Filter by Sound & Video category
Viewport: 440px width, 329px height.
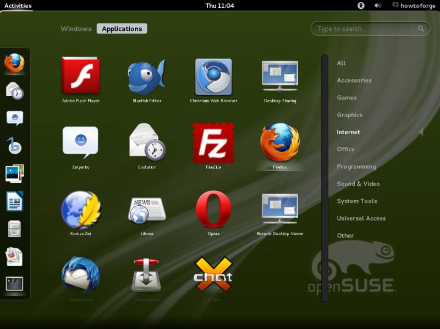(x=359, y=184)
